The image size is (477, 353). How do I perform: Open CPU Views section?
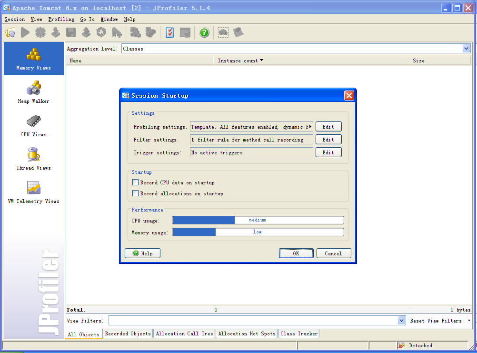point(34,125)
